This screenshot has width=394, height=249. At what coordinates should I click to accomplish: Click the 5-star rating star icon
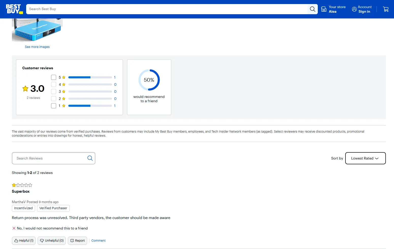tap(64, 77)
